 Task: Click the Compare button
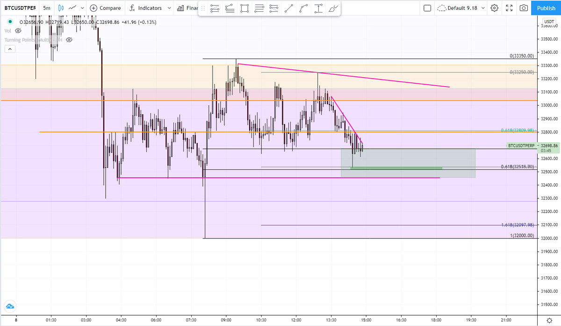pyautogui.click(x=105, y=8)
